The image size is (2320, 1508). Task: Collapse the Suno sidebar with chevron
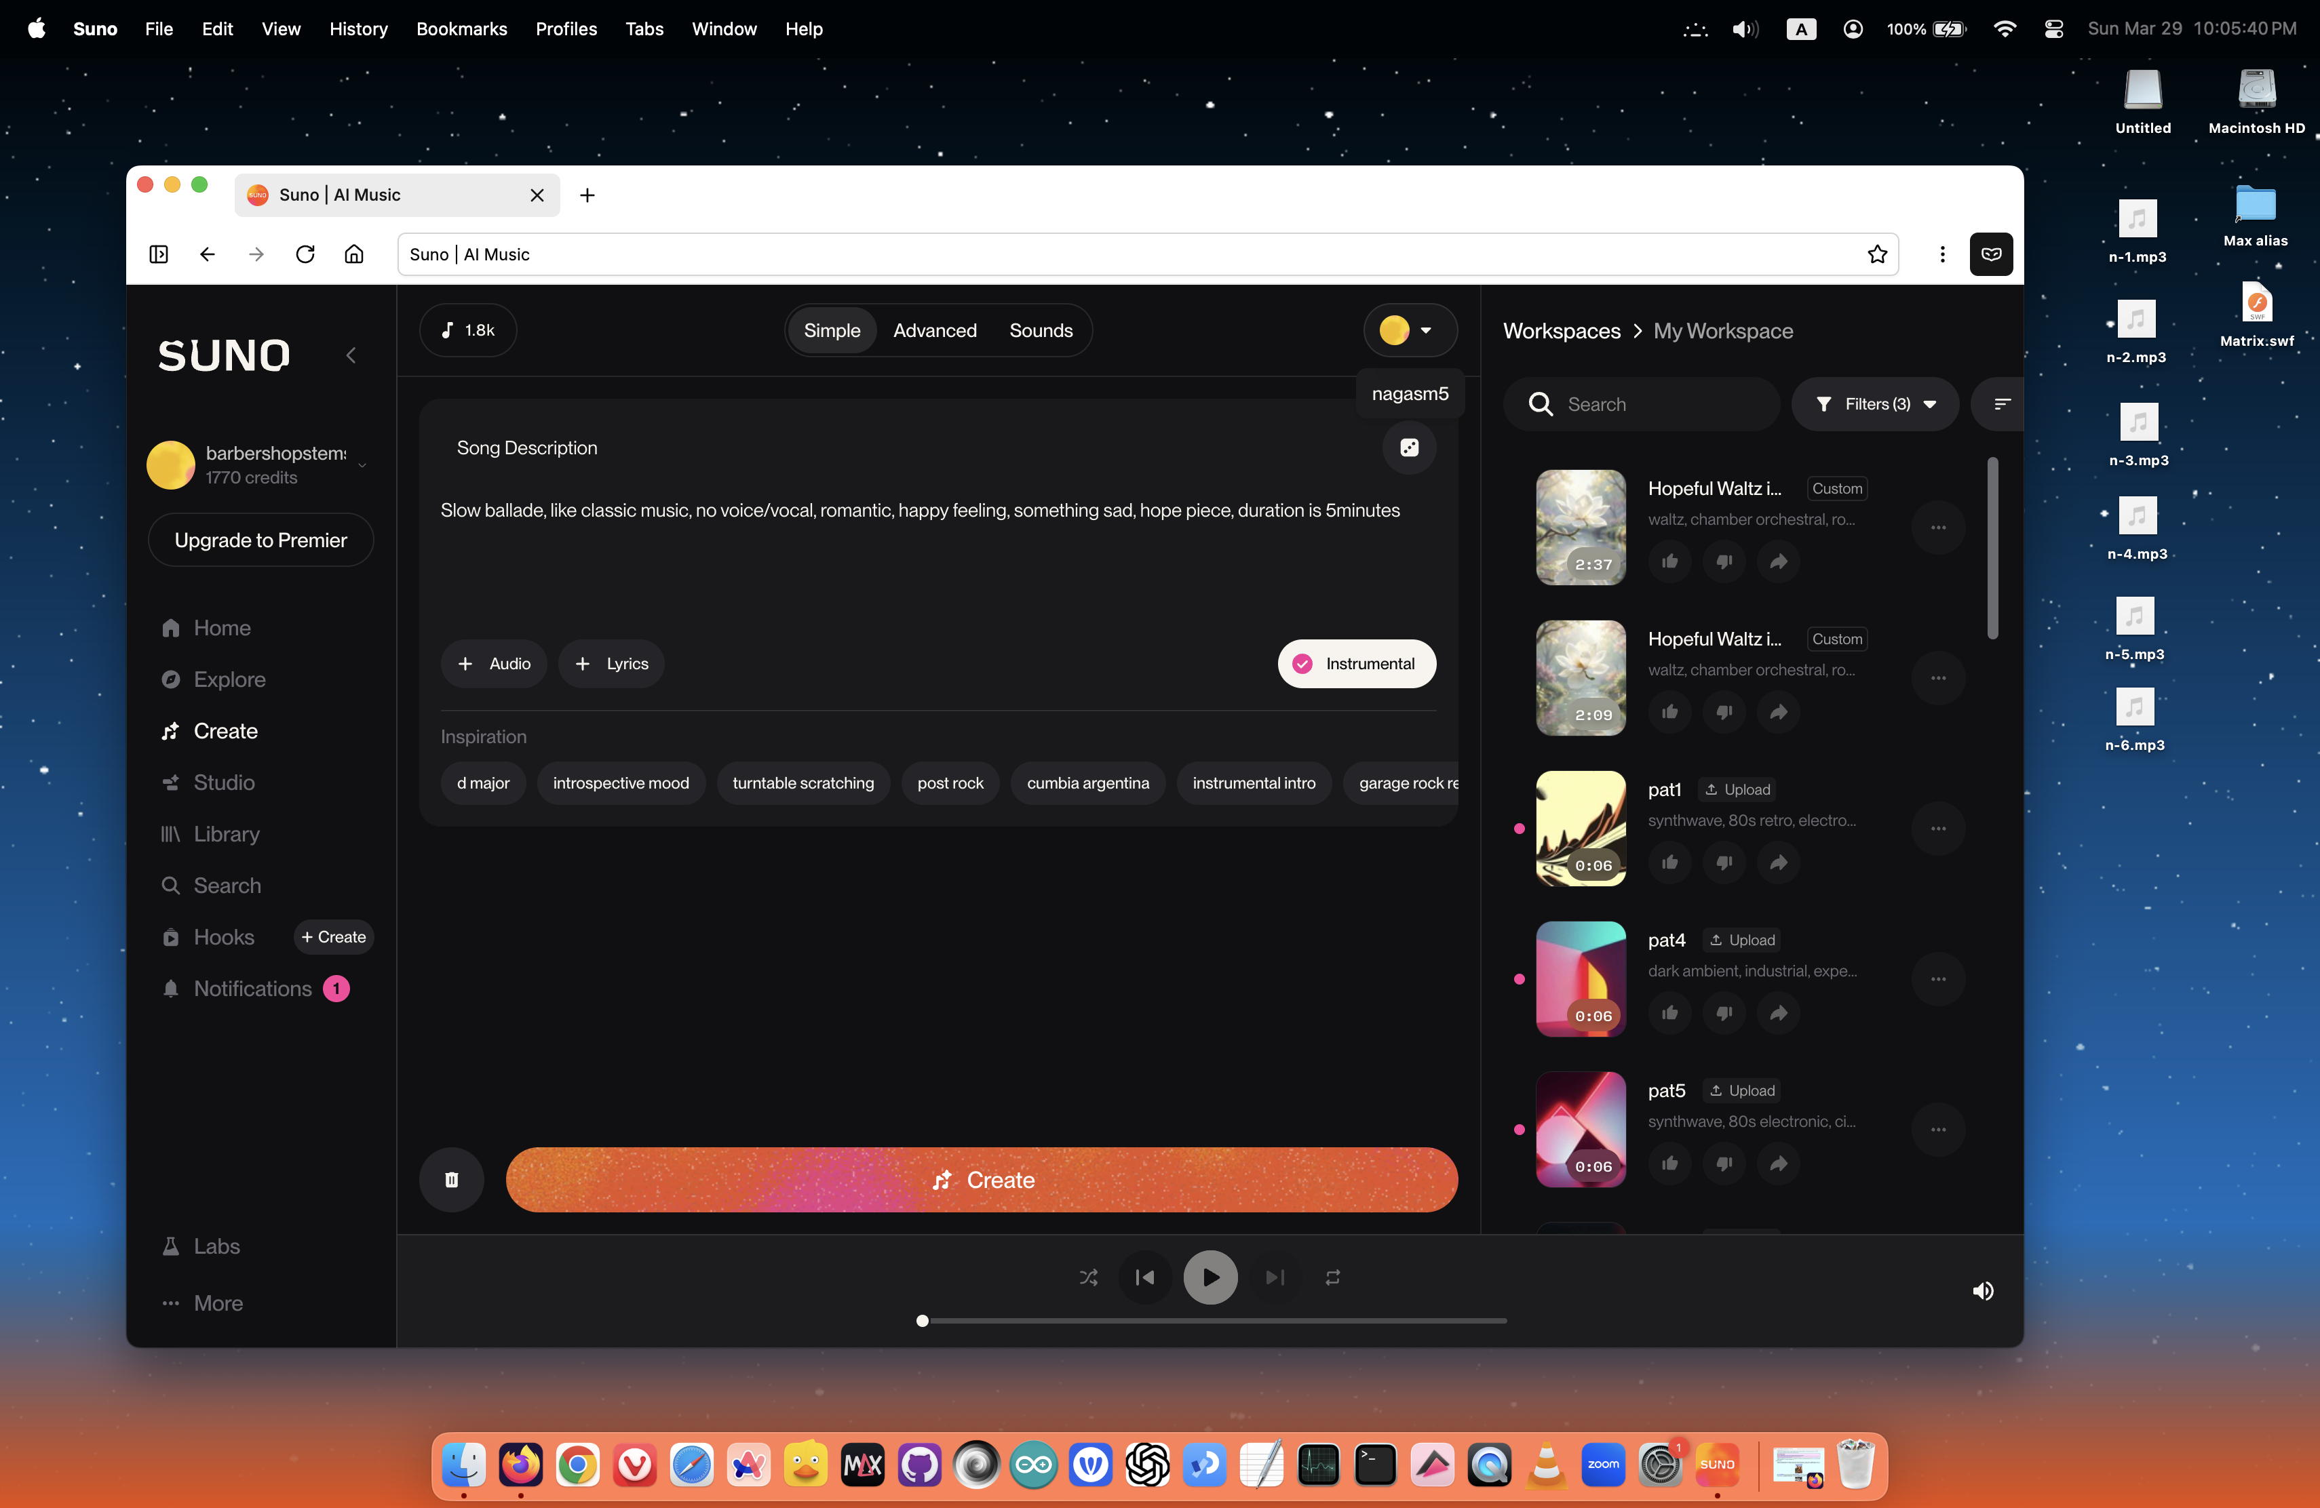(351, 355)
